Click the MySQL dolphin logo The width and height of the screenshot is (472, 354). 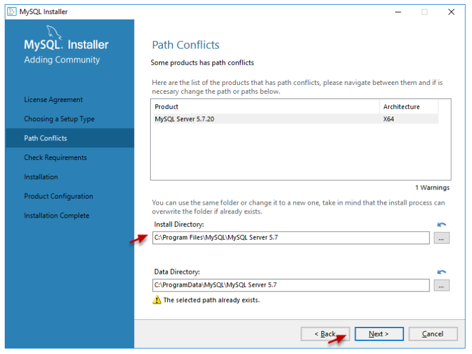tap(54, 32)
